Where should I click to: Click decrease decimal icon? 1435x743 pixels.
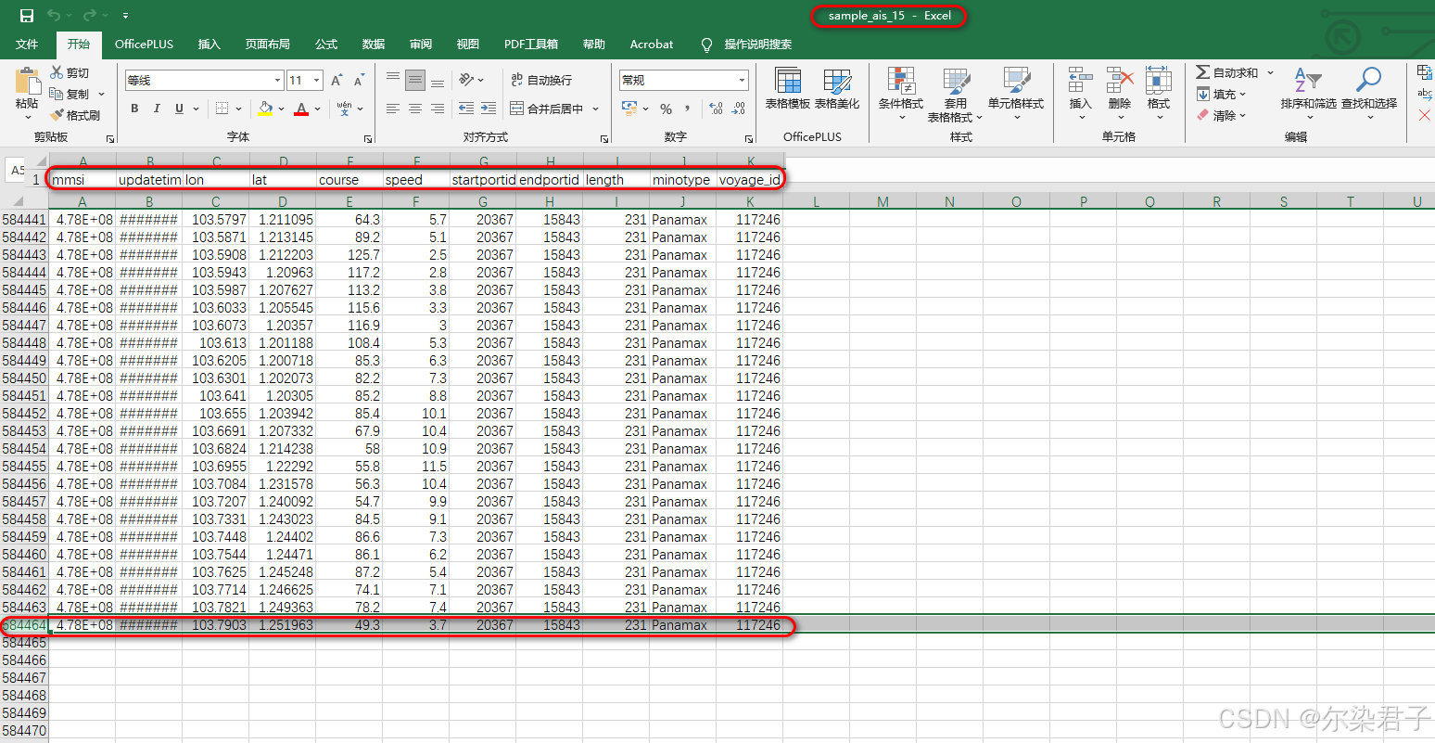point(738,109)
